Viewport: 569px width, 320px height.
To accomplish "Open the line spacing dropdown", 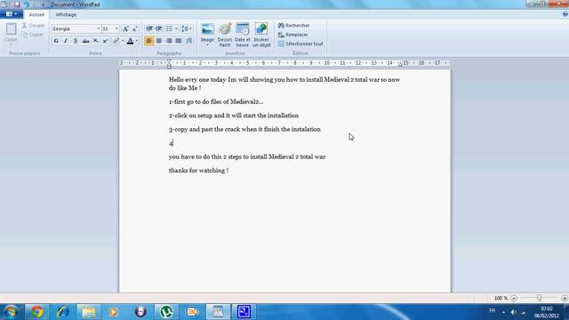I will pos(187,28).
